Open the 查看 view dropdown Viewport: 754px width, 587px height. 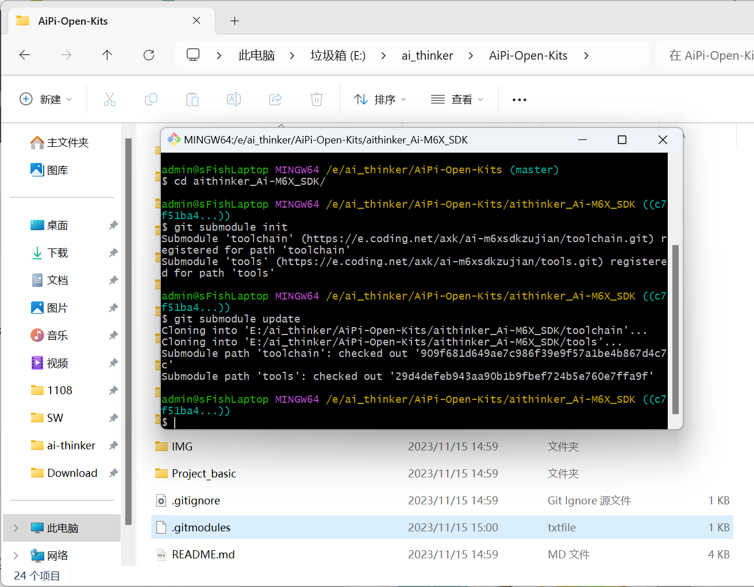(x=457, y=99)
